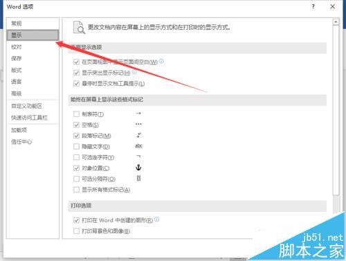Open 自定义功能区 settings
Screen dimensions: 346x261
tap(33, 106)
